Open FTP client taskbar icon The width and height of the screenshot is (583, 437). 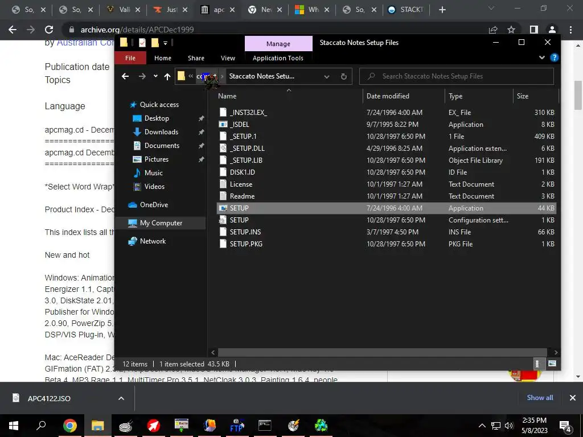[236, 426]
